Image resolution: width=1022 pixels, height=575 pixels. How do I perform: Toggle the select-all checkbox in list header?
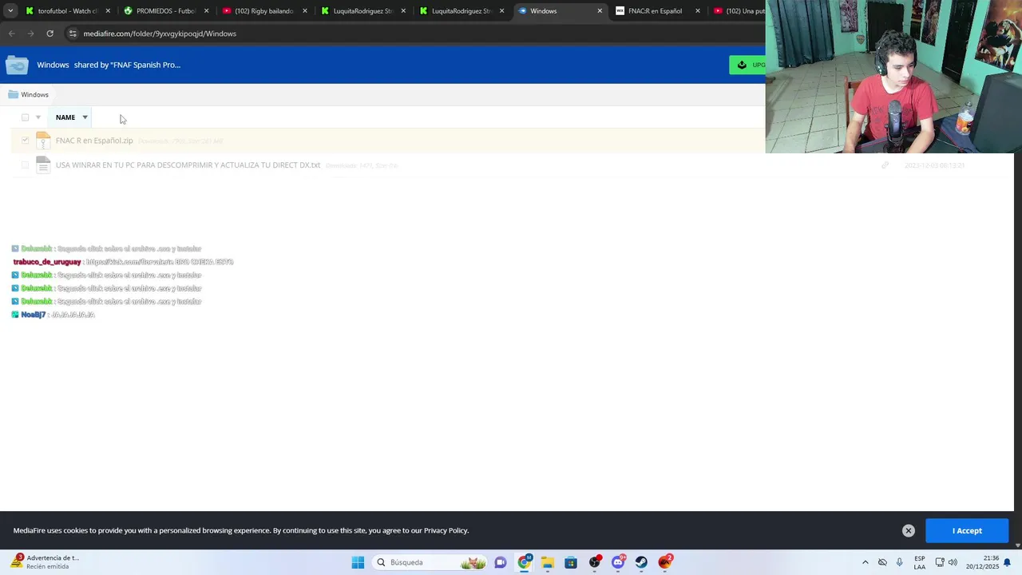[x=25, y=117]
